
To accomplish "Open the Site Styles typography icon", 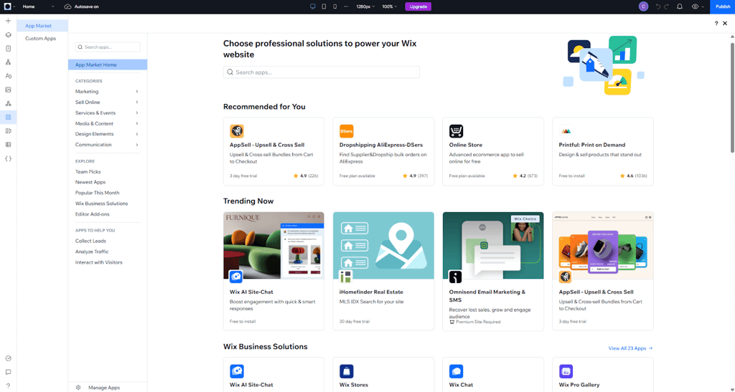I will click(x=8, y=76).
